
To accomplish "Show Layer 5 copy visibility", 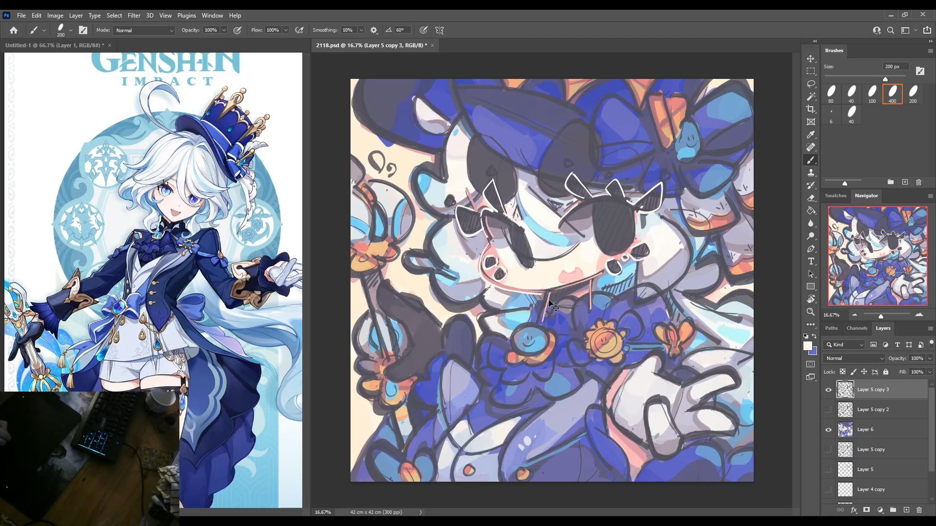I will pos(828,450).
